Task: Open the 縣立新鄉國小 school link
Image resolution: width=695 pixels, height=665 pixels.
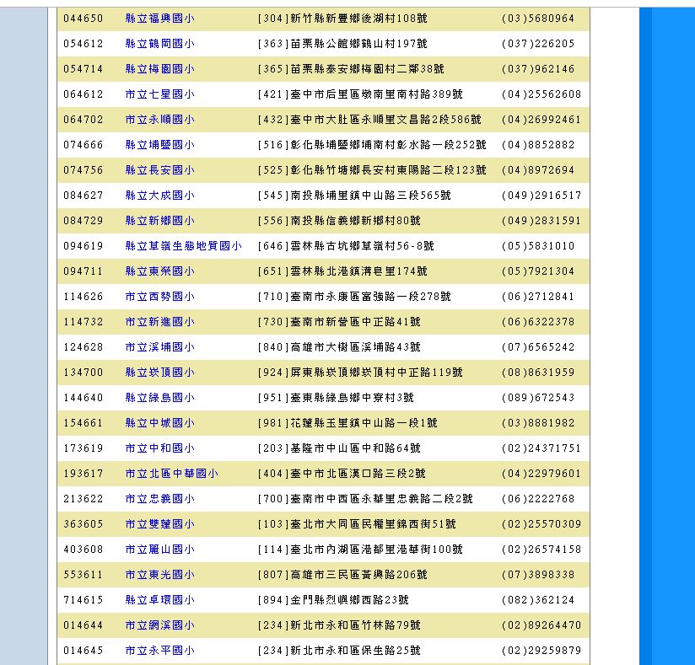Action: (x=159, y=221)
